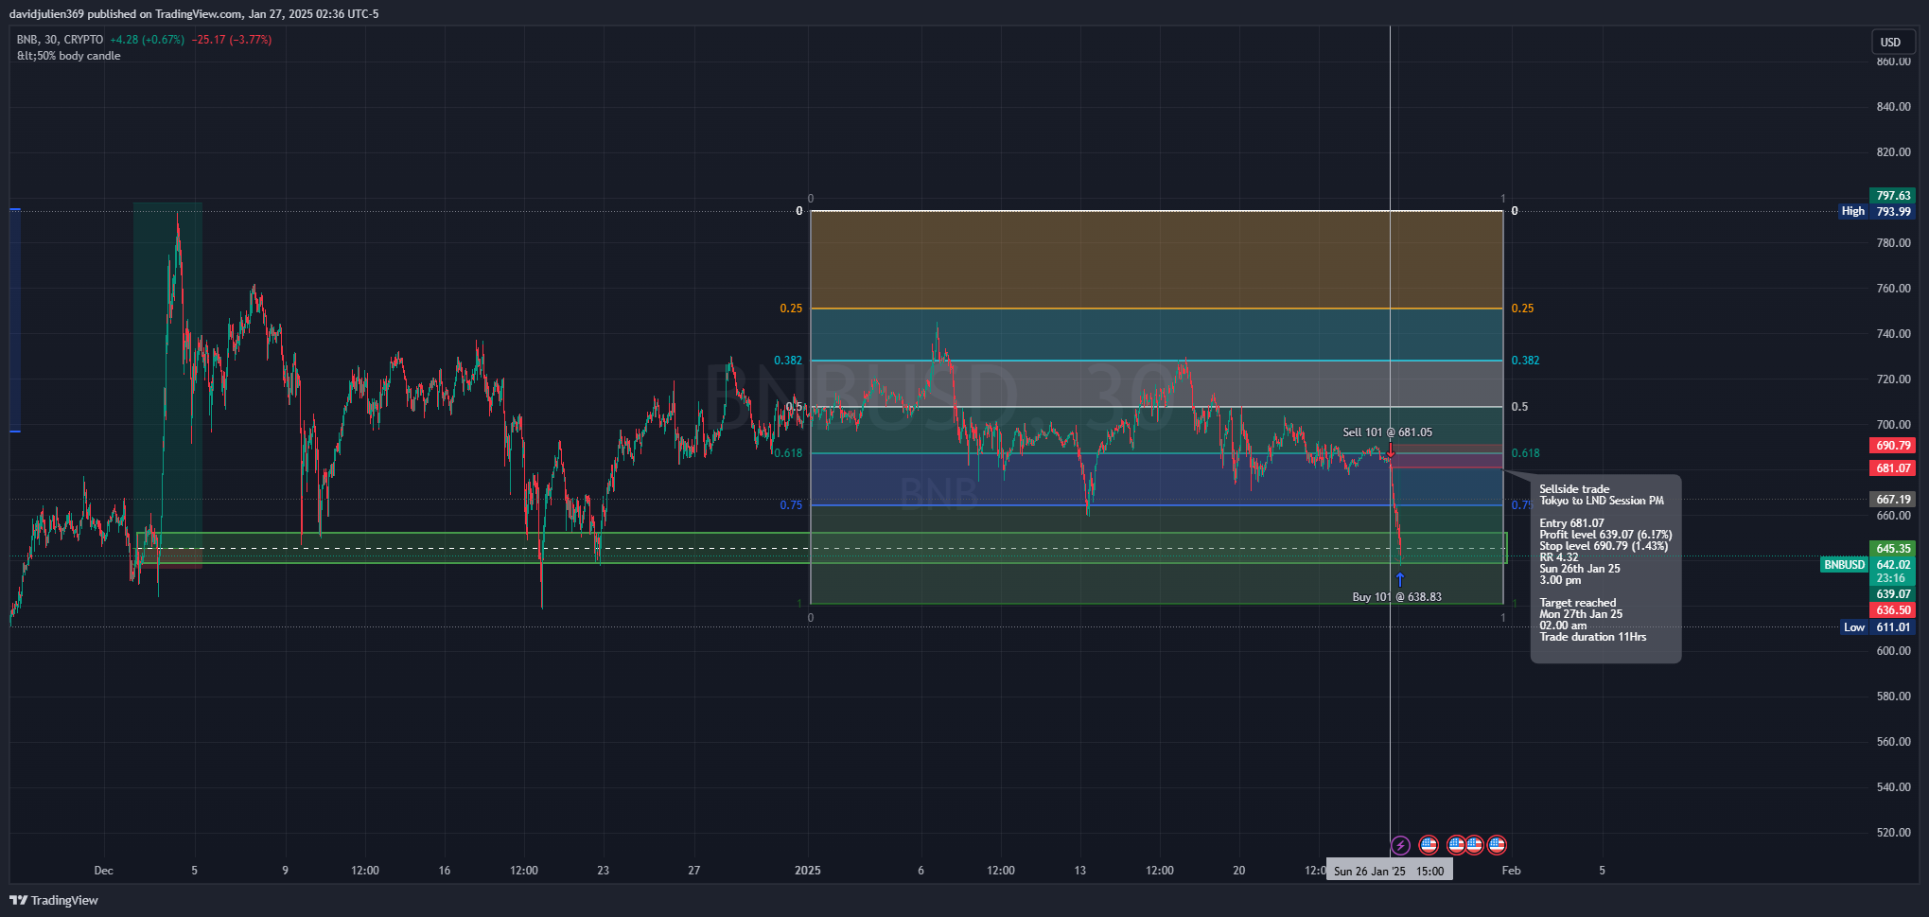Open the rightmost US flag economic event
This screenshot has width=1929, height=917.
(1497, 845)
